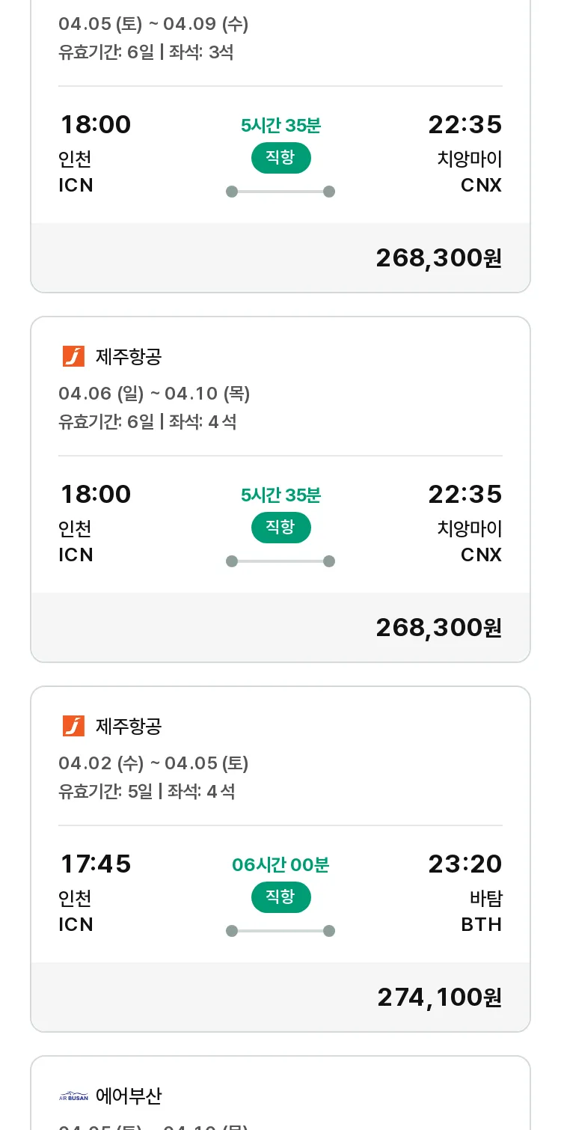Image resolution: width=561 pixels, height=1130 pixels.
Task: Click 23:20 arrival time for Batam
Action: coord(465,864)
